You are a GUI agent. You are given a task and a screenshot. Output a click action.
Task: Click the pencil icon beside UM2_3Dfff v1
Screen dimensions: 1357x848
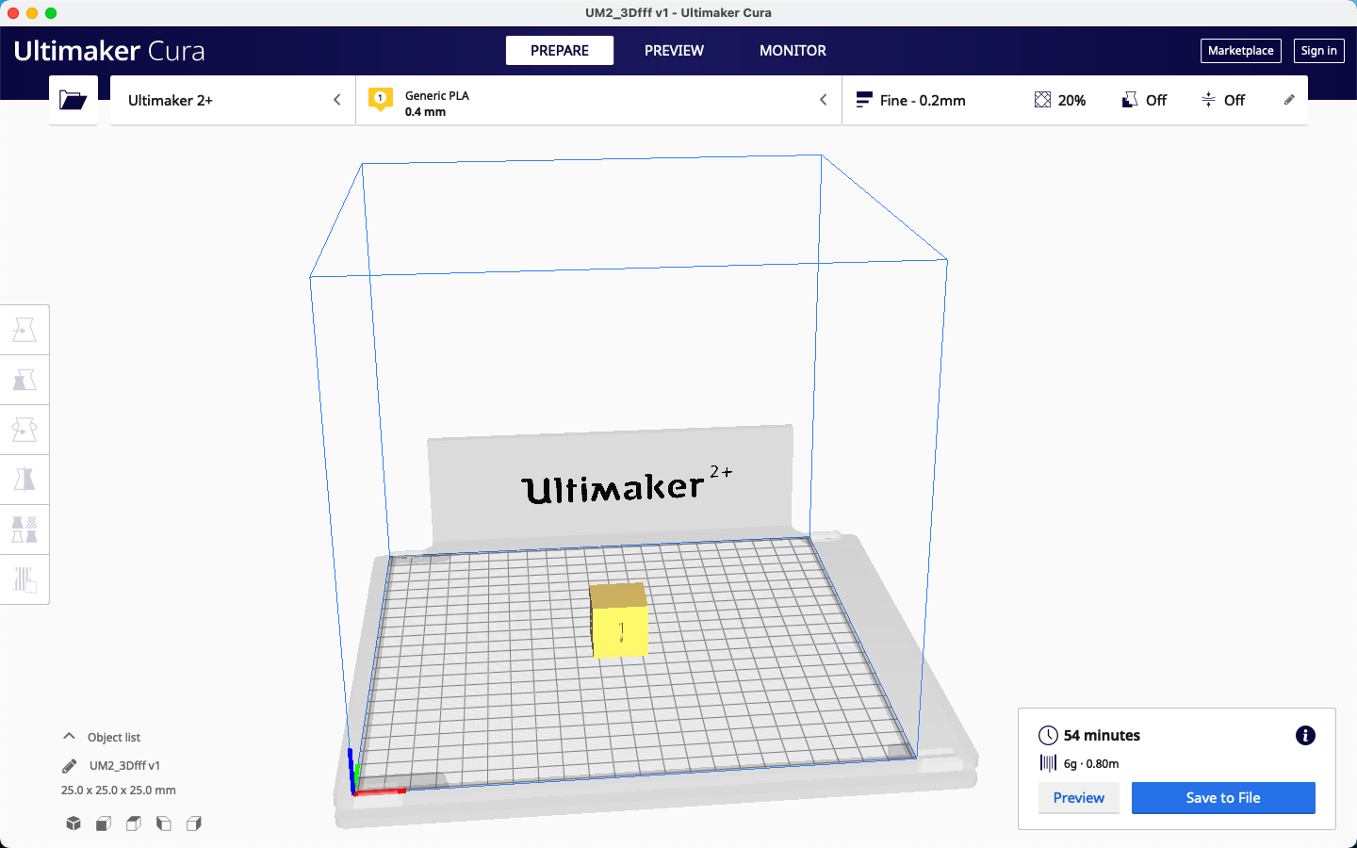[x=70, y=766]
